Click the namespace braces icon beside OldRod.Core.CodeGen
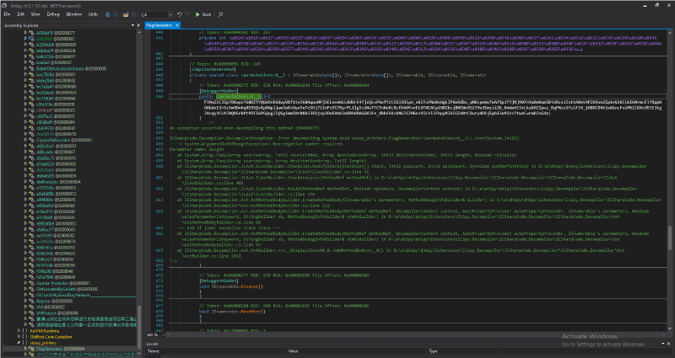The height and width of the screenshot is (358, 675). pyautogui.click(x=25, y=337)
